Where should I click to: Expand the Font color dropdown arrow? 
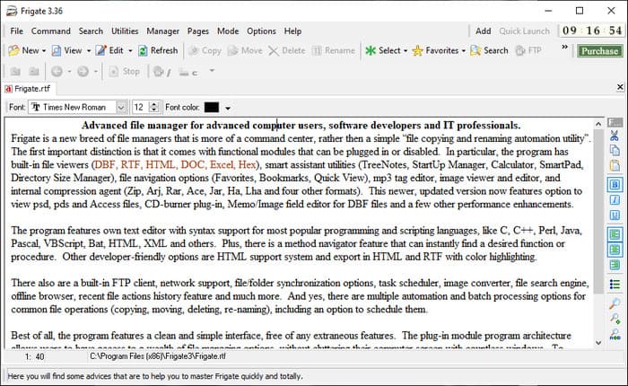click(228, 109)
